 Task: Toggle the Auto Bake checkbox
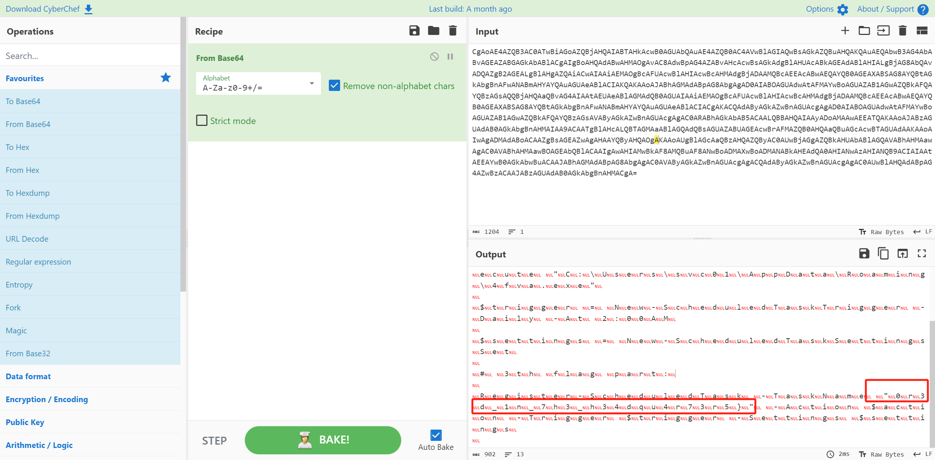click(x=436, y=435)
